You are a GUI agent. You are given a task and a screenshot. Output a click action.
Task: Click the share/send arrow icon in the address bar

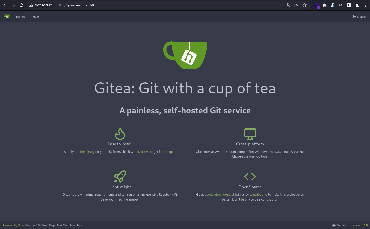pyautogui.click(x=297, y=5)
